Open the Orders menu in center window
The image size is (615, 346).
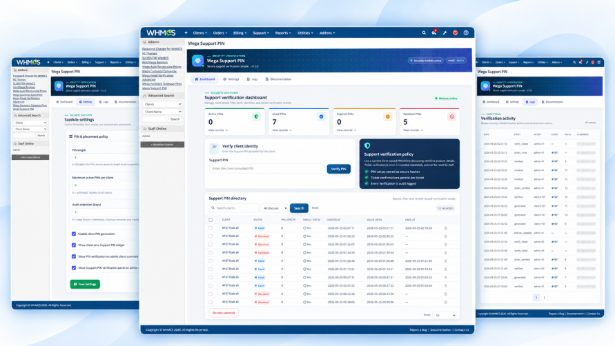[x=220, y=33]
